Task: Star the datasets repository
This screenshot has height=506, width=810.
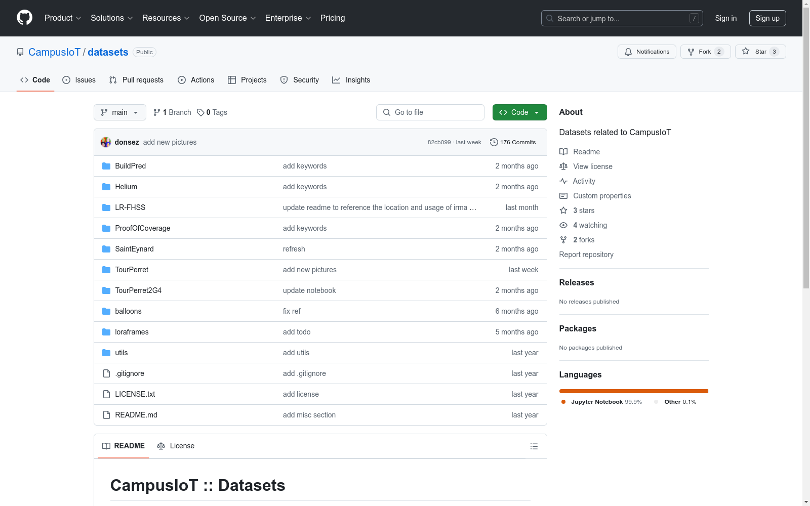Action: (760, 52)
